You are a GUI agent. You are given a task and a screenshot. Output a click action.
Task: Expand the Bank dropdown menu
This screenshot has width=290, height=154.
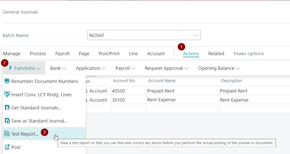click(x=58, y=68)
